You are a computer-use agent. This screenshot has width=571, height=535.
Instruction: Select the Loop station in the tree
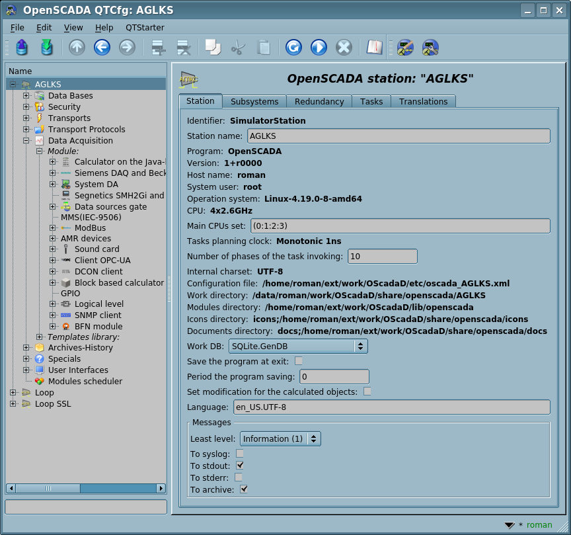(x=44, y=393)
